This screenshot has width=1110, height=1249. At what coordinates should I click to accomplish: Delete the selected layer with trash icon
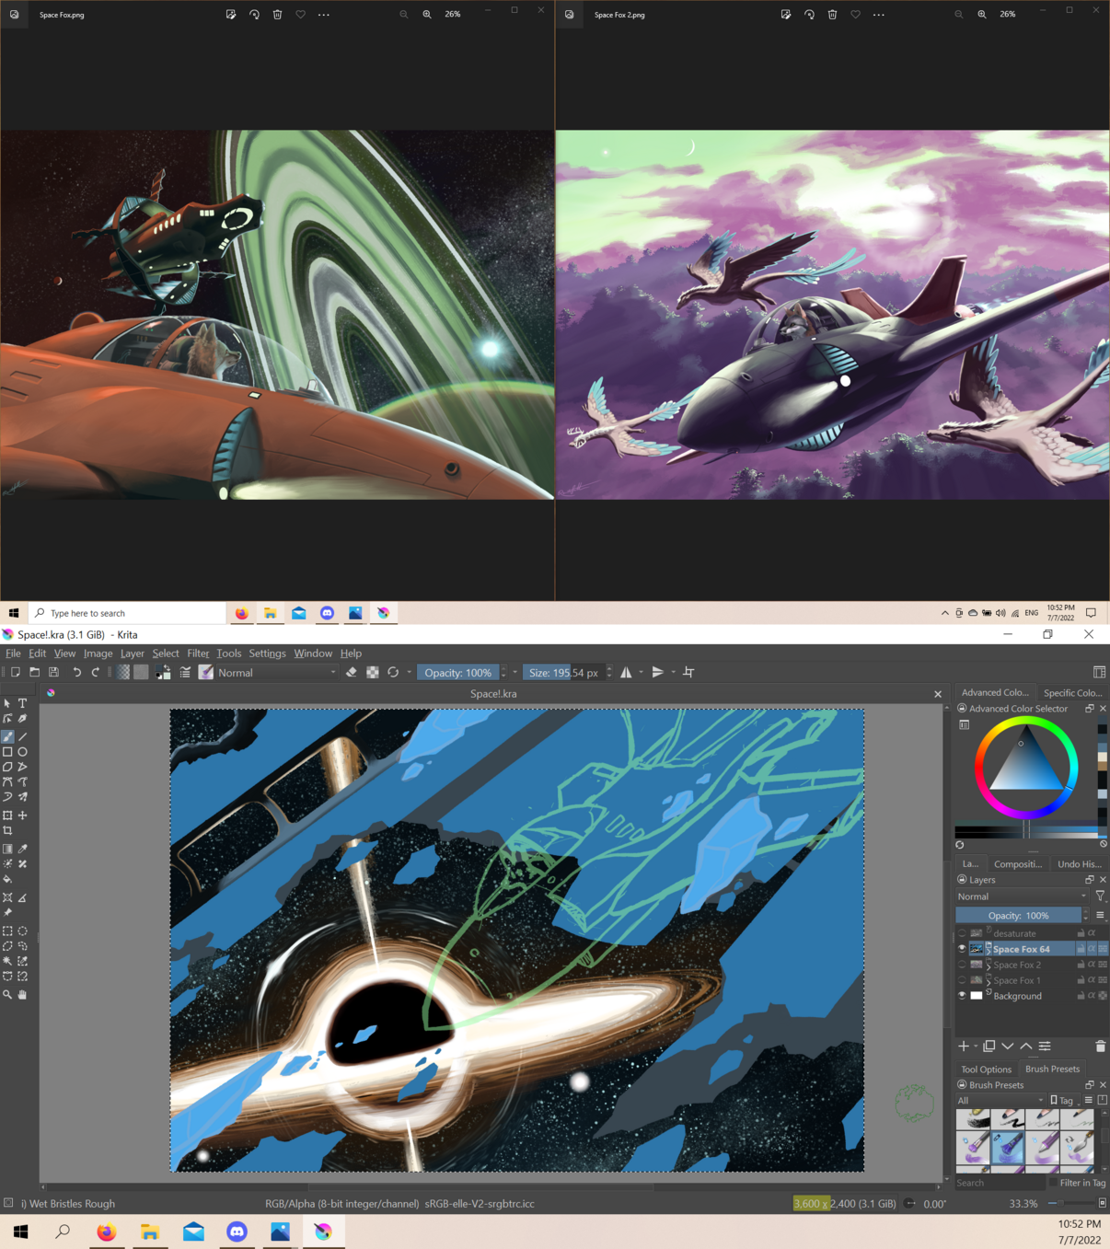pos(1100,1047)
